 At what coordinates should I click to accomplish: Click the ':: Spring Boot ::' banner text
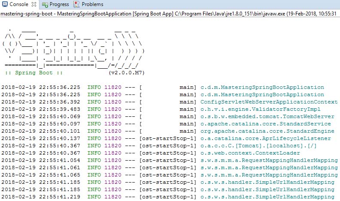pyautogui.click(x=33, y=73)
